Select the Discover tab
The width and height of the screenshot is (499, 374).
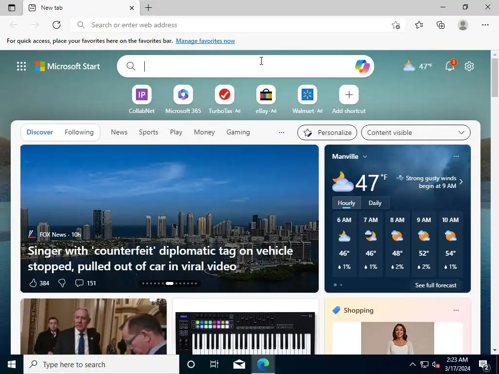[x=40, y=132]
